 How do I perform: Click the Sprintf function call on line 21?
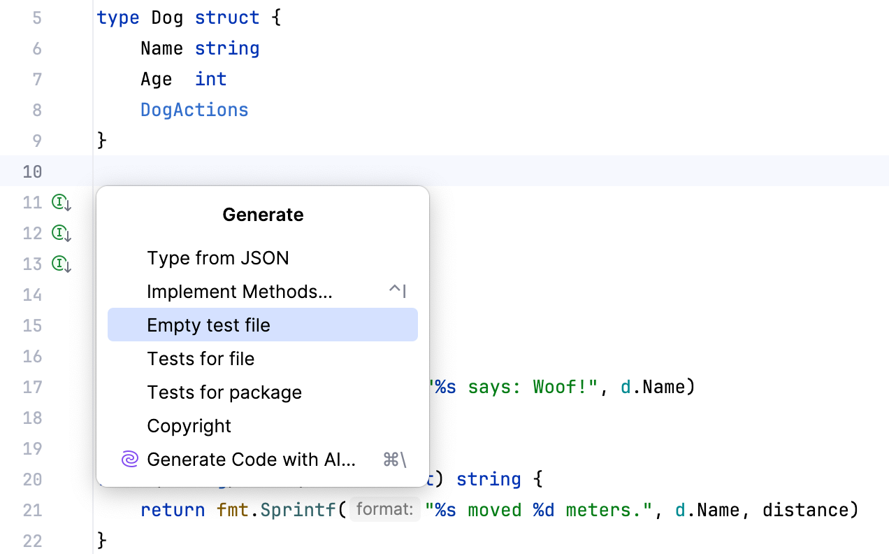click(x=298, y=510)
